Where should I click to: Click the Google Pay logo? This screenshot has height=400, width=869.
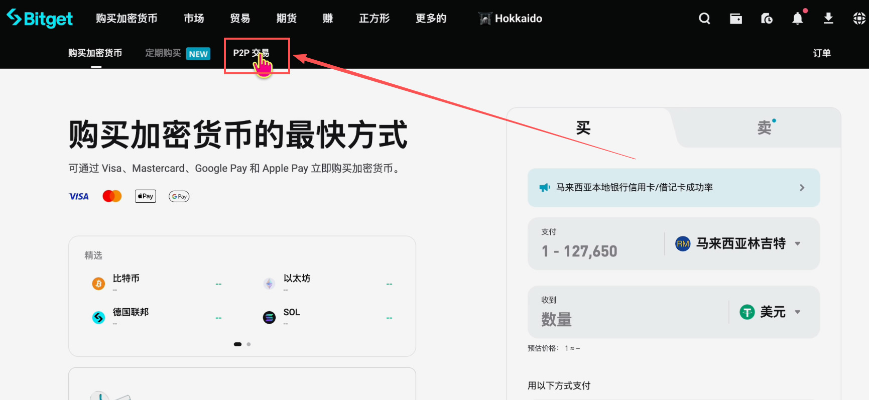179,196
